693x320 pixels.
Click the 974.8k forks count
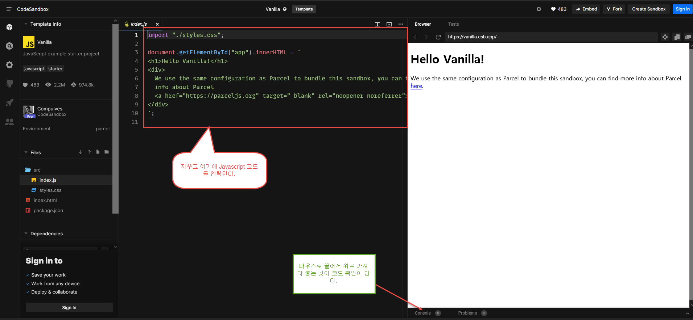coord(82,85)
